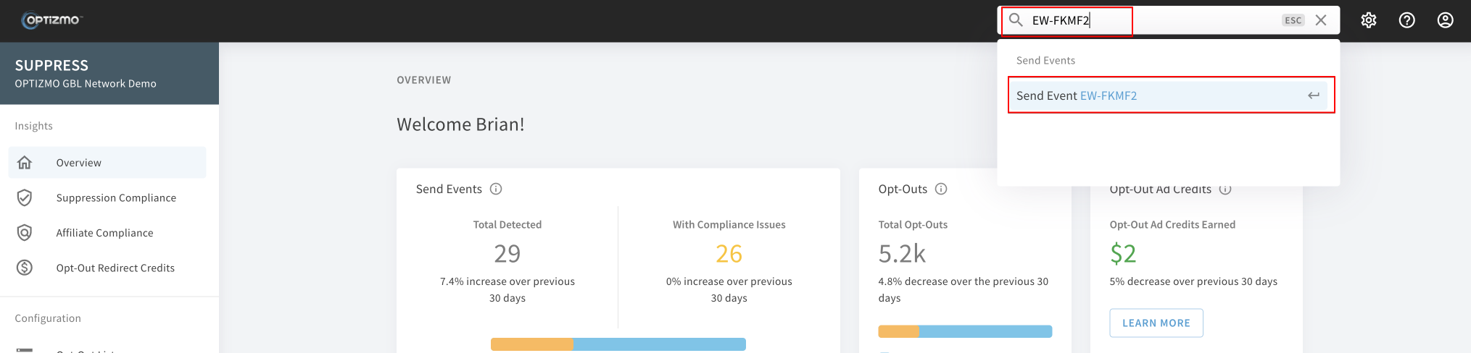Click the Suppression Compliance shield icon

[x=25, y=197]
